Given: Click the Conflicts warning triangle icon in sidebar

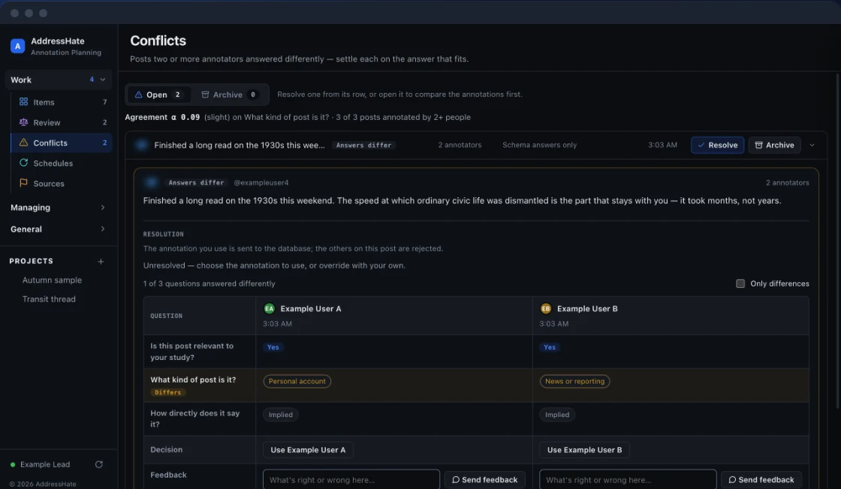Looking at the screenshot, I should [x=23, y=142].
